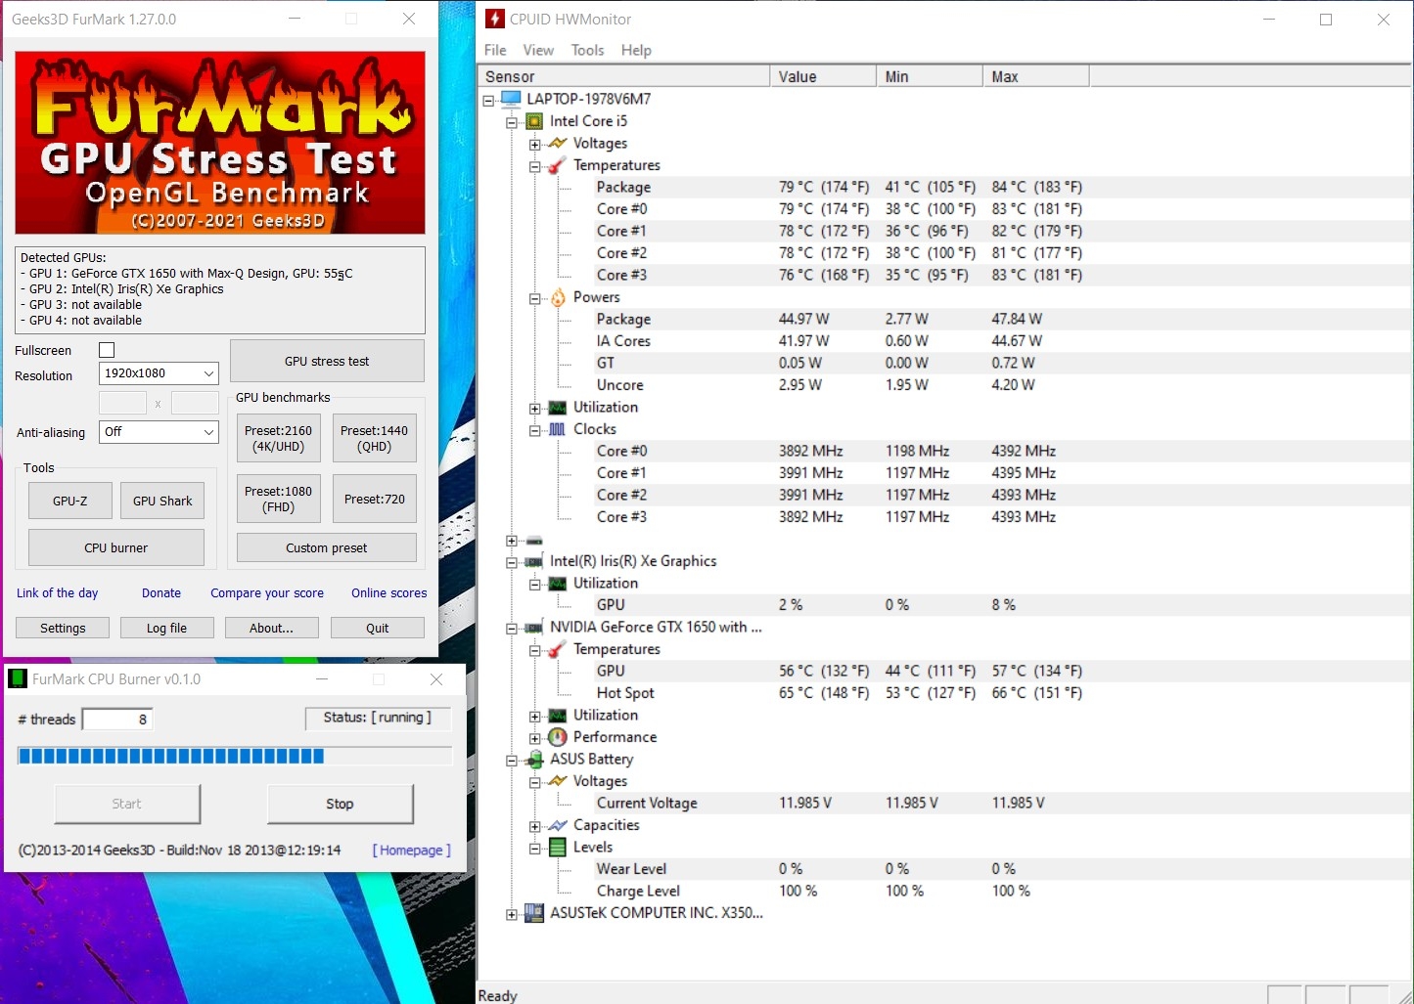Start the GPU stress test

click(x=327, y=361)
